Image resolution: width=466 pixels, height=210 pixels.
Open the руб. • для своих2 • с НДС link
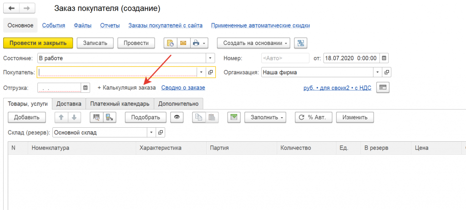point(337,88)
